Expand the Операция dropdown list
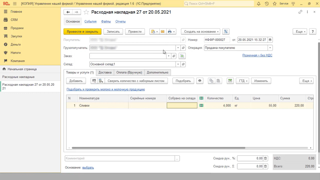The height and width of the screenshot is (180, 320). point(270,48)
